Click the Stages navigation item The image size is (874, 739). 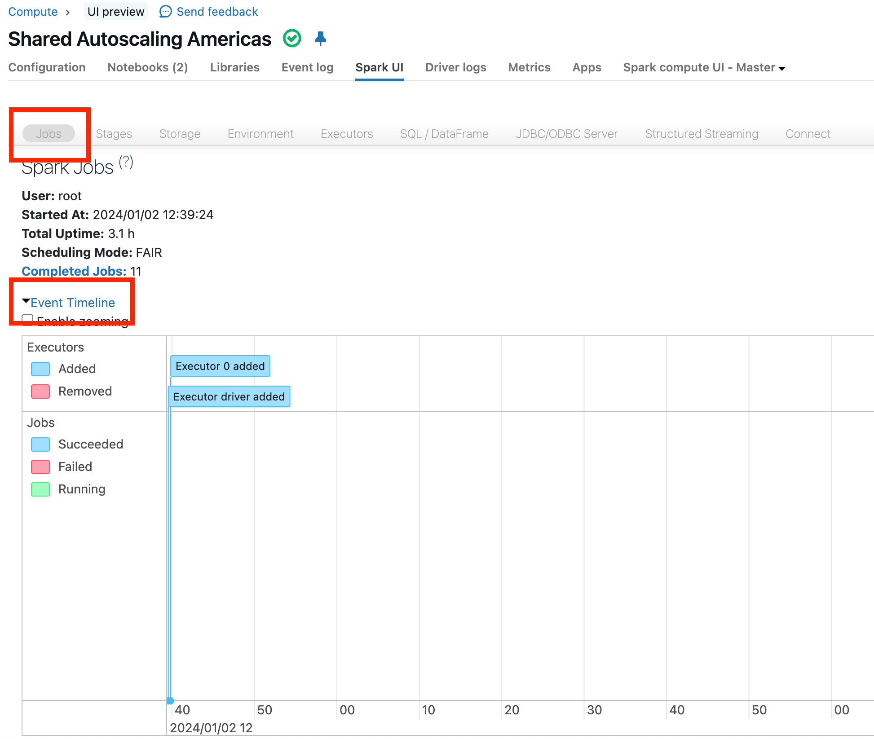[114, 133]
